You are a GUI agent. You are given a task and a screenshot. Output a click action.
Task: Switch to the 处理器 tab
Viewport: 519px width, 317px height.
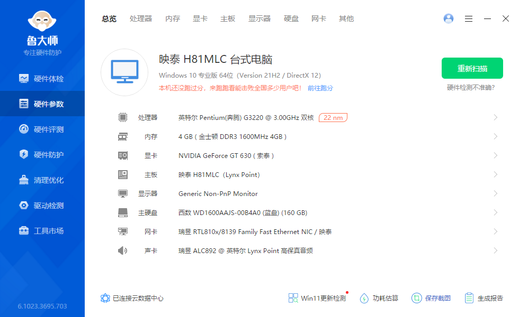(x=141, y=19)
